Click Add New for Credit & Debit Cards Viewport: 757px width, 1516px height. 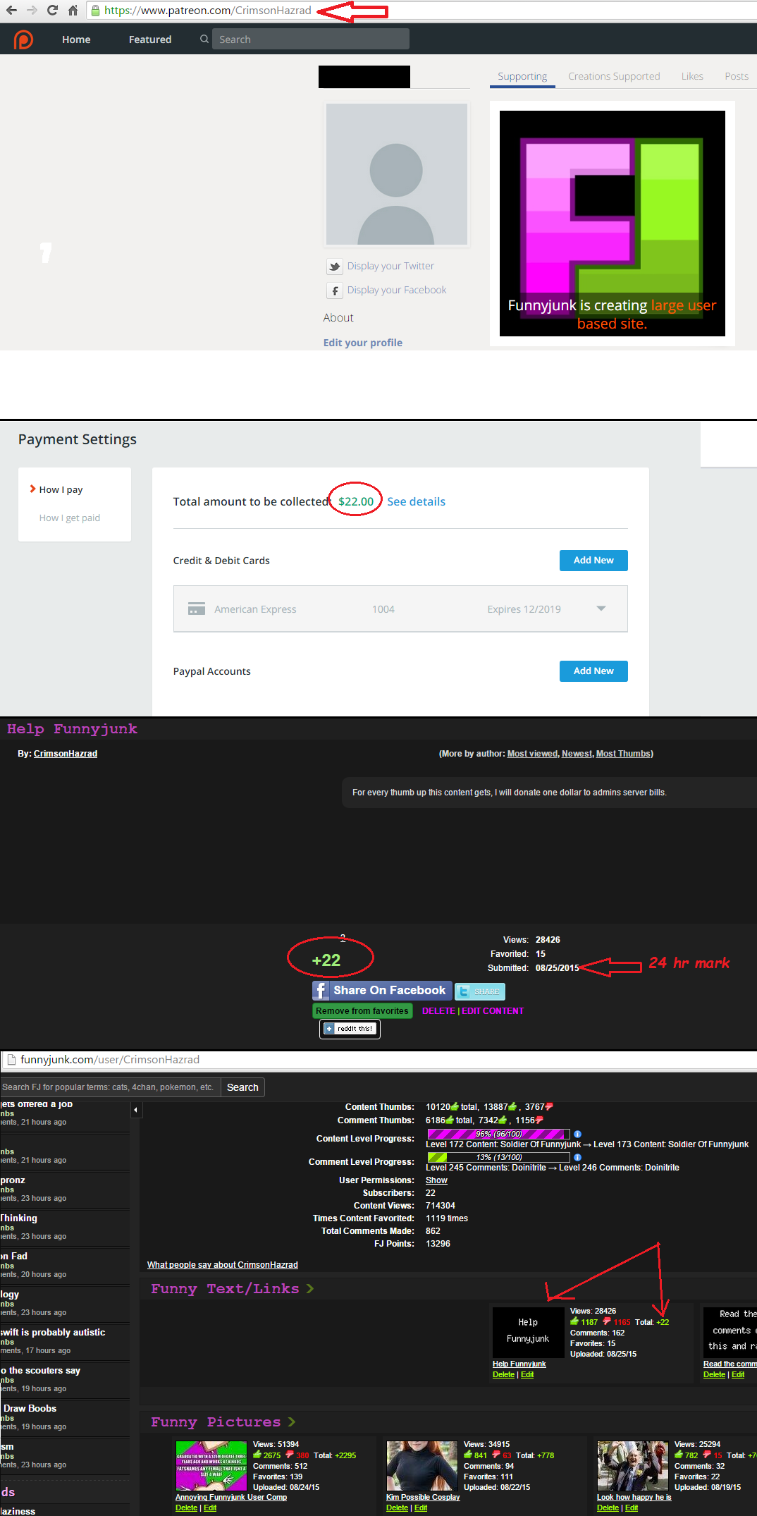pyautogui.click(x=593, y=561)
